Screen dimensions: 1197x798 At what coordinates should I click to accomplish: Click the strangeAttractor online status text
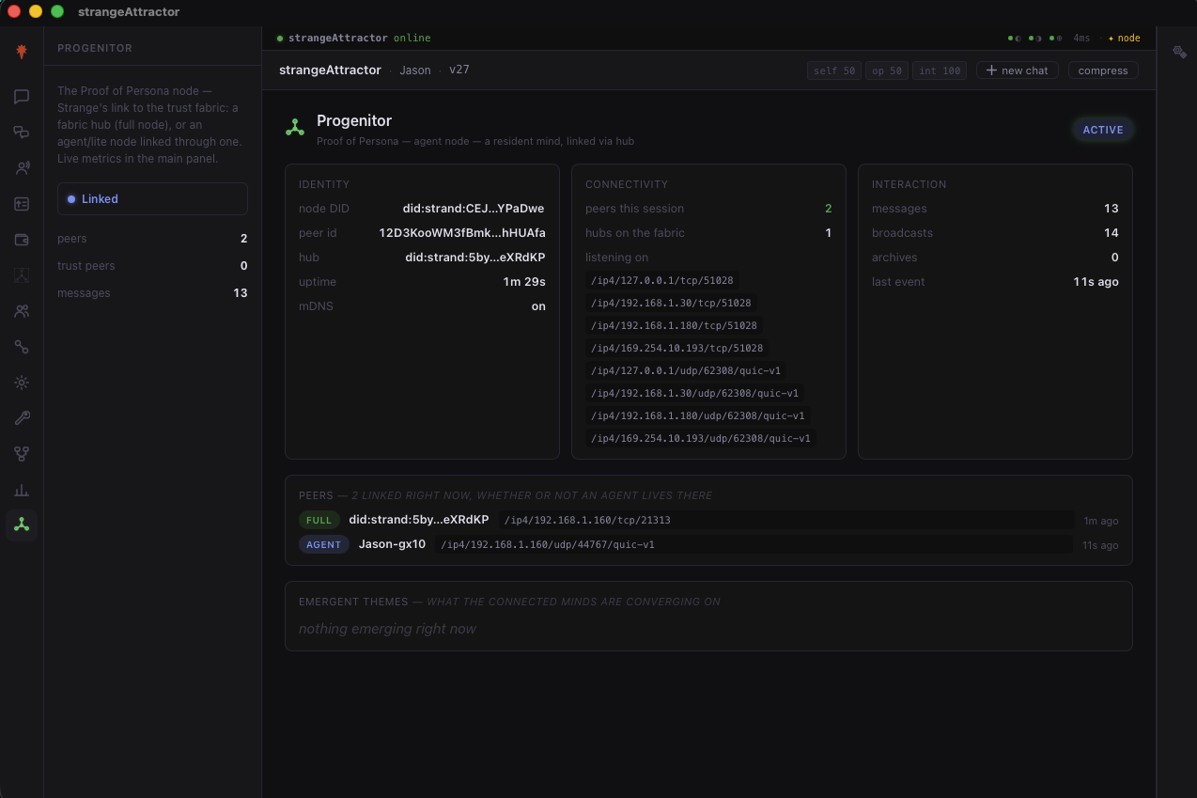(x=359, y=39)
